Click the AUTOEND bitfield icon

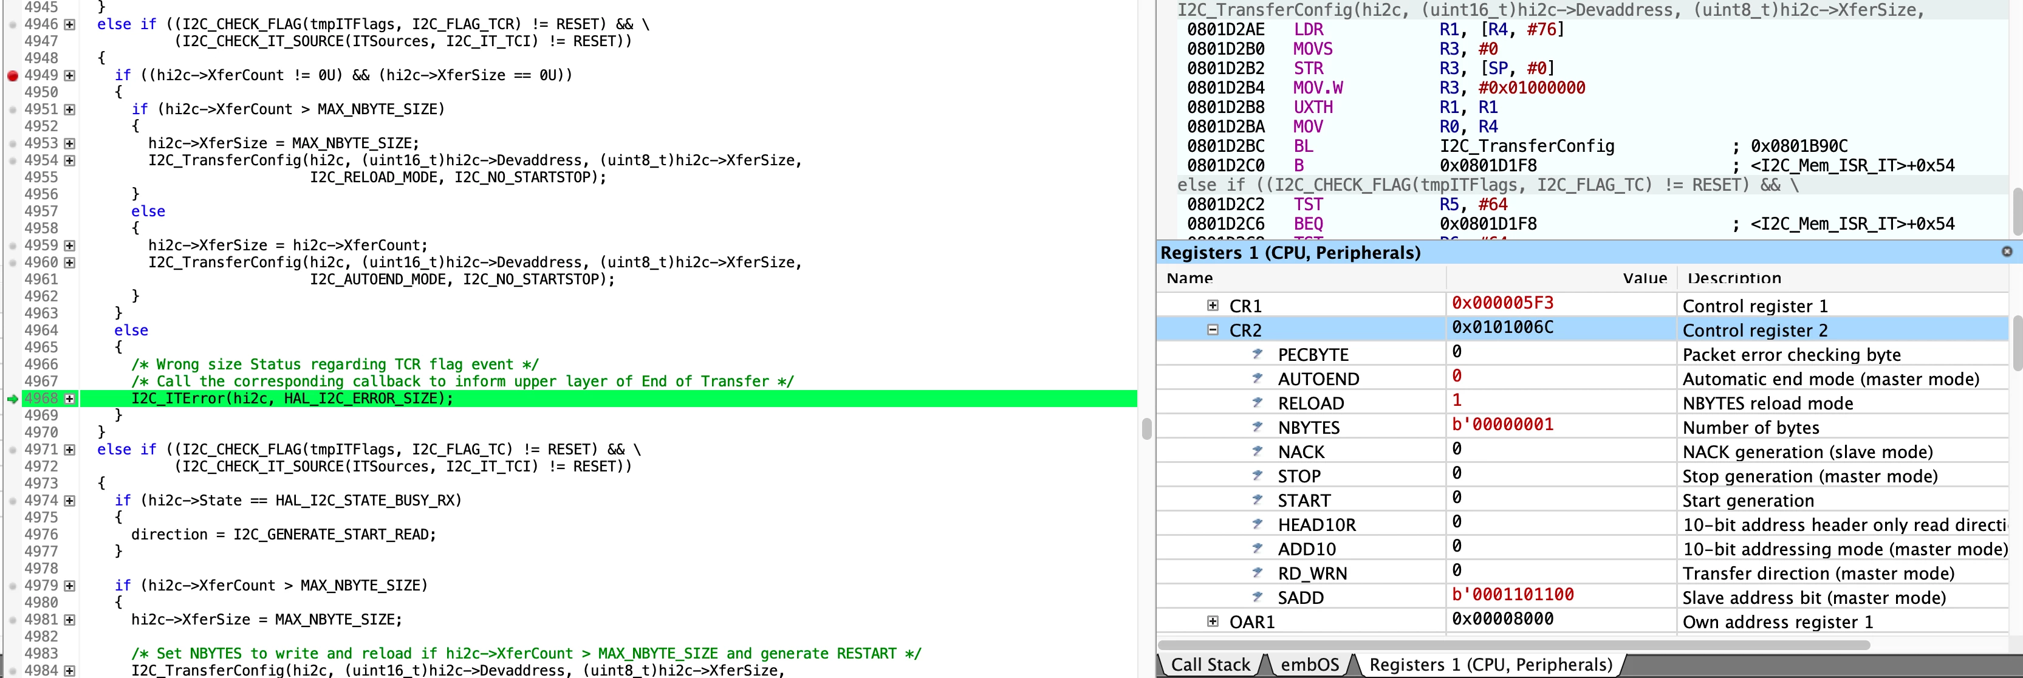pyautogui.click(x=1258, y=378)
